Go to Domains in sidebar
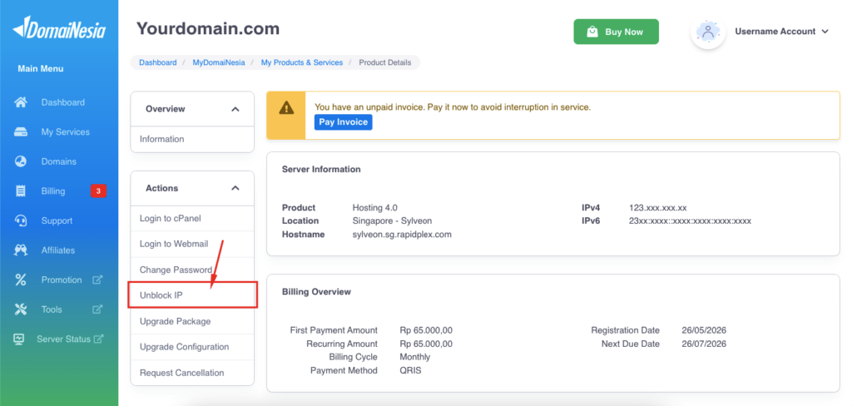The height and width of the screenshot is (406, 852). pyautogui.click(x=59, y=161)
